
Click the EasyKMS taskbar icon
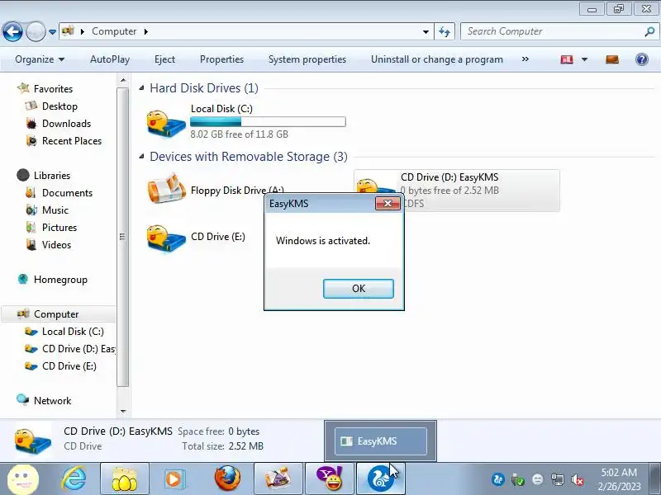click(x=381, y=479)
